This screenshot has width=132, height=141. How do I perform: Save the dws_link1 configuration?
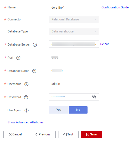coord(91,135)
